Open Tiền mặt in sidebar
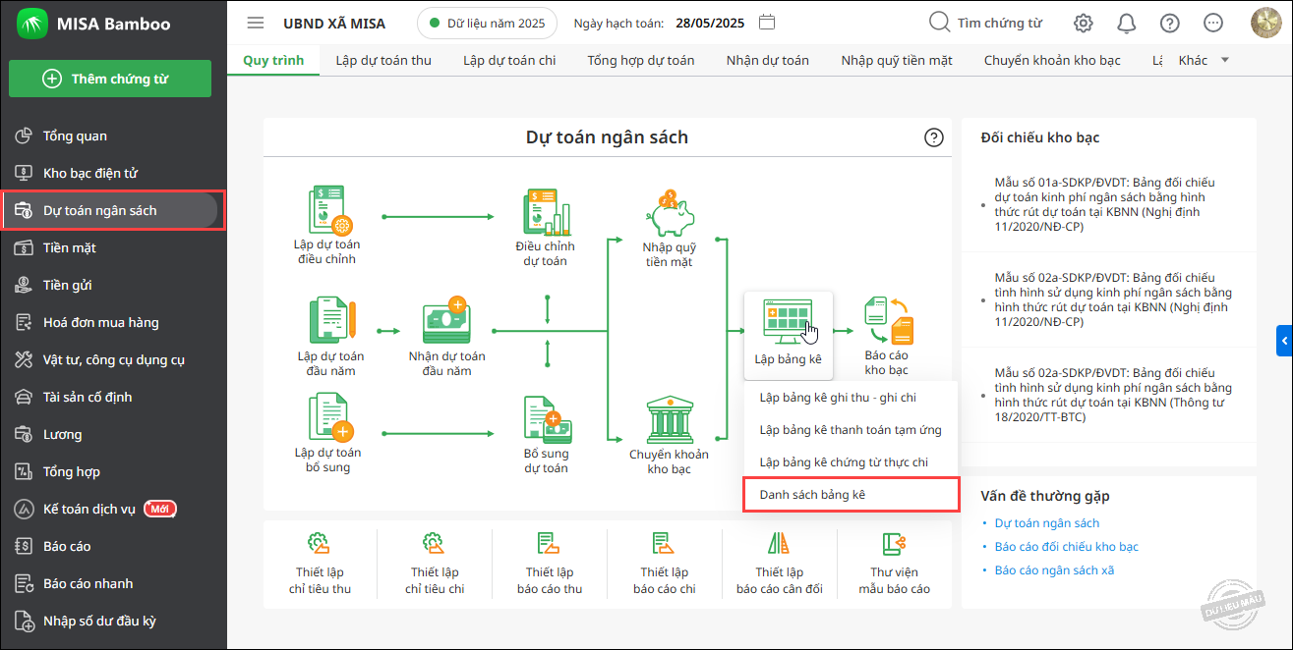The width and height of the screenshot is (1293, 650). (x=113, y=247)
